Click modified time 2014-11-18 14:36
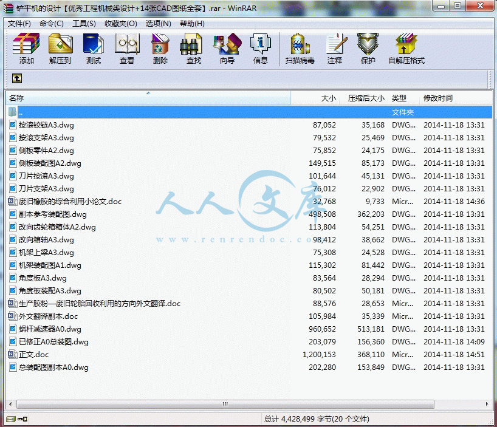 tap(454, 201)
